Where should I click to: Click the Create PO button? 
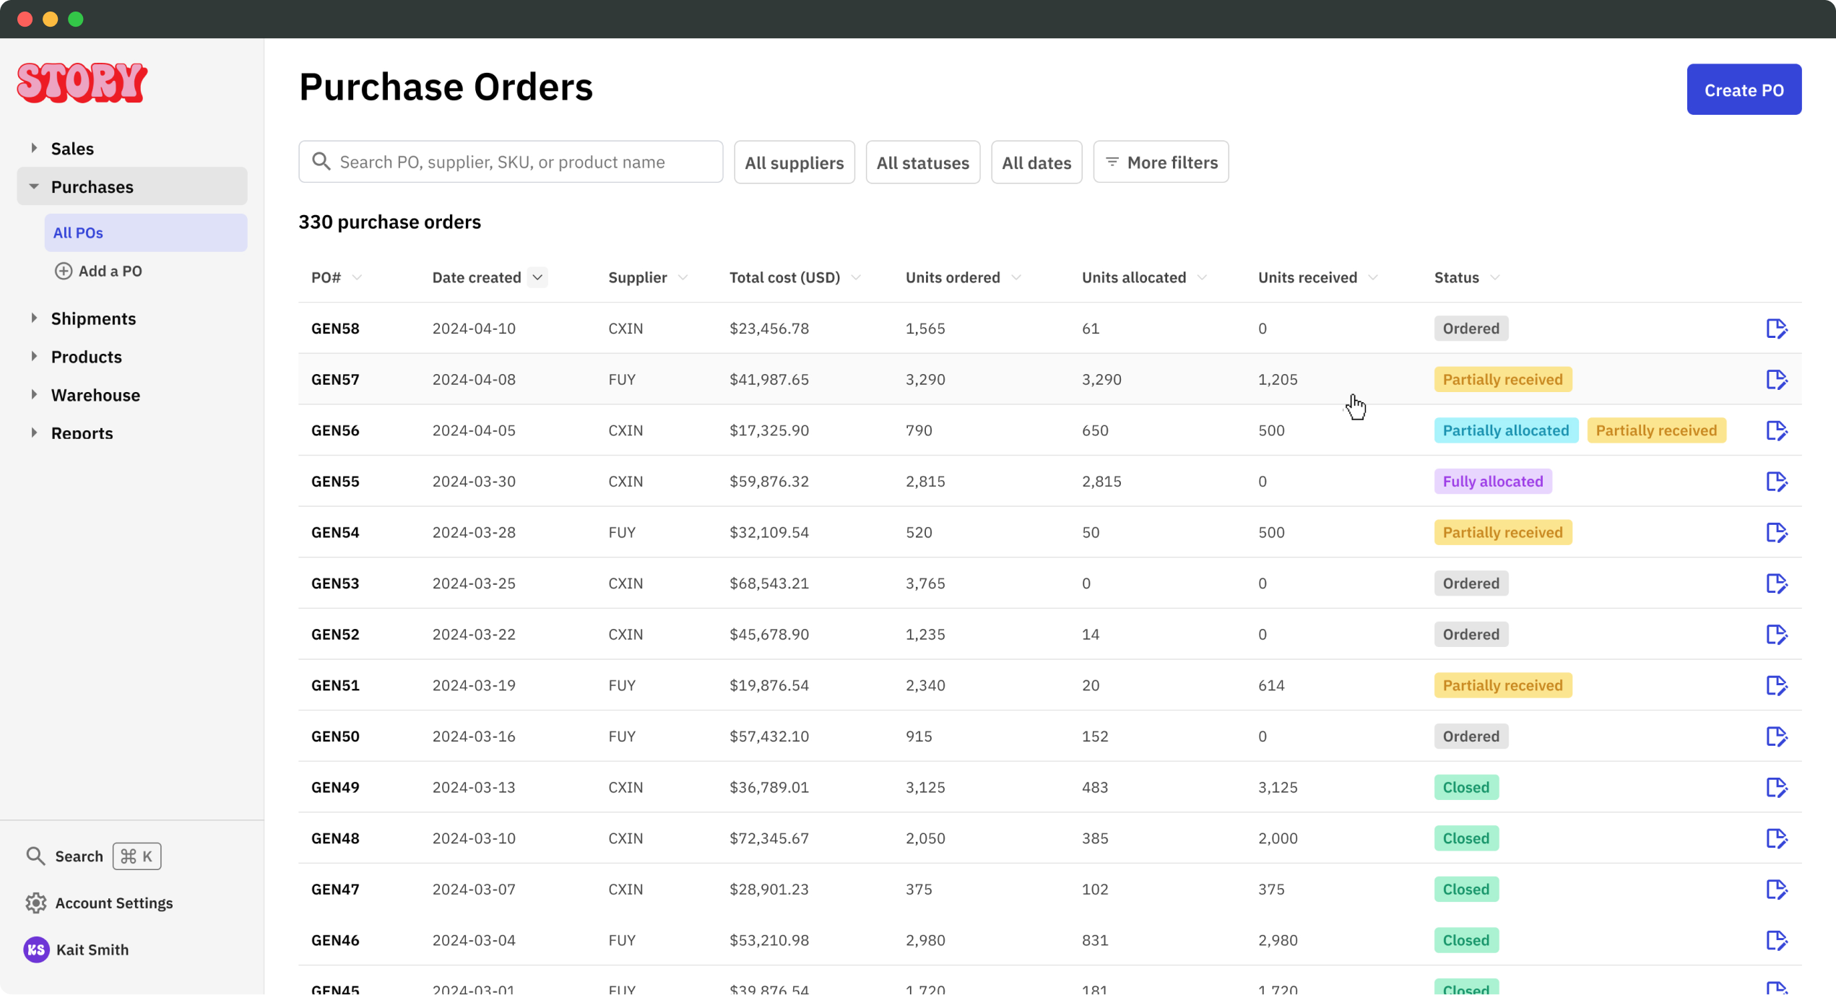[x=1744, y=90]
